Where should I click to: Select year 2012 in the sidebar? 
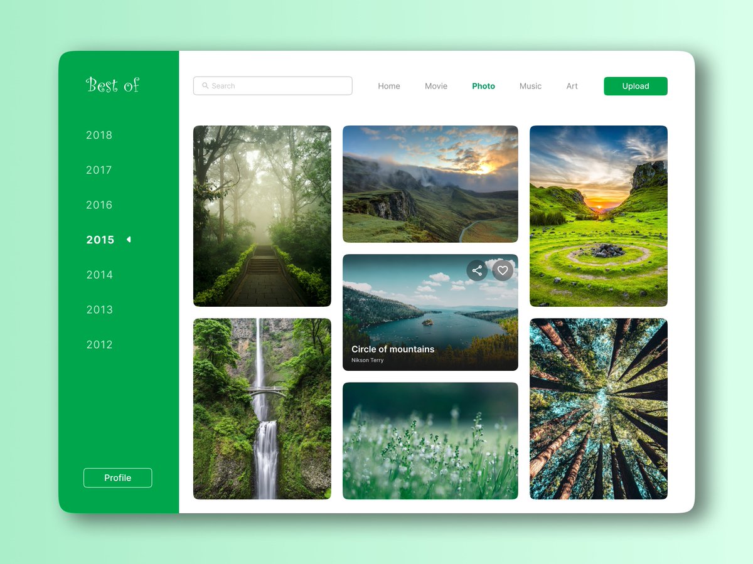[x=99, y=344]
